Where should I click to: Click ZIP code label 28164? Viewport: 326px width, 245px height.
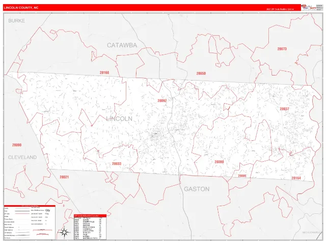[296, 178]
